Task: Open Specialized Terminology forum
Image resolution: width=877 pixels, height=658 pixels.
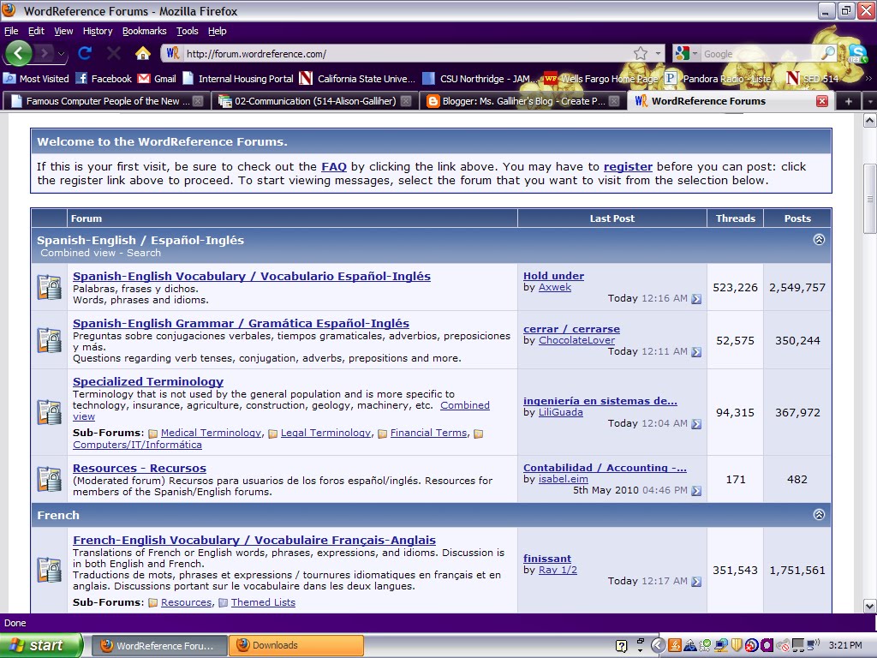Action: 148,381
